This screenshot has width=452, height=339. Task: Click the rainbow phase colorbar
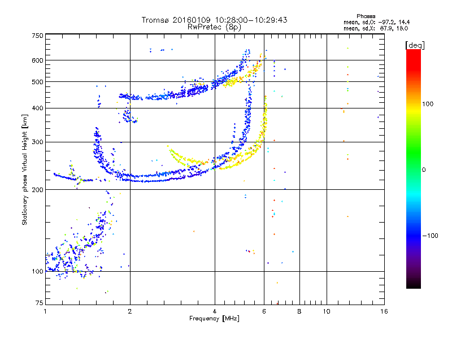pyautogui.click(x=414, y=168)
